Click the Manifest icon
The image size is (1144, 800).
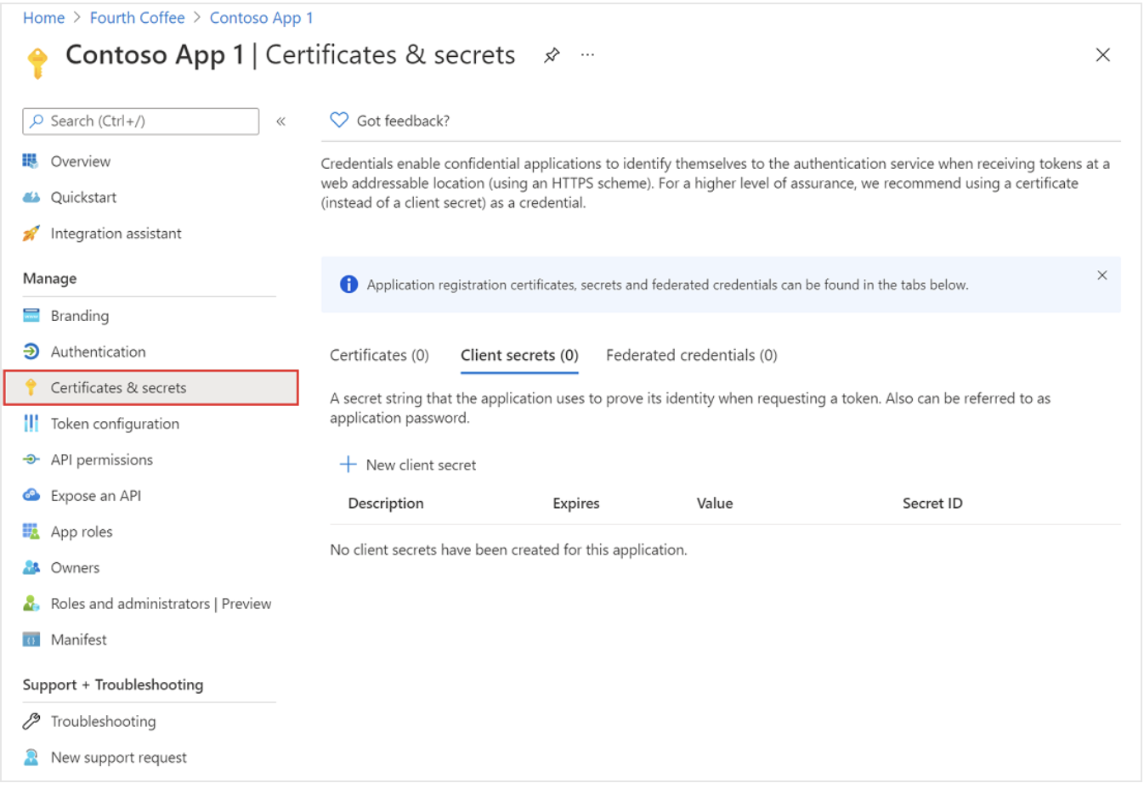pyautogui.click(x=31, y=639)
